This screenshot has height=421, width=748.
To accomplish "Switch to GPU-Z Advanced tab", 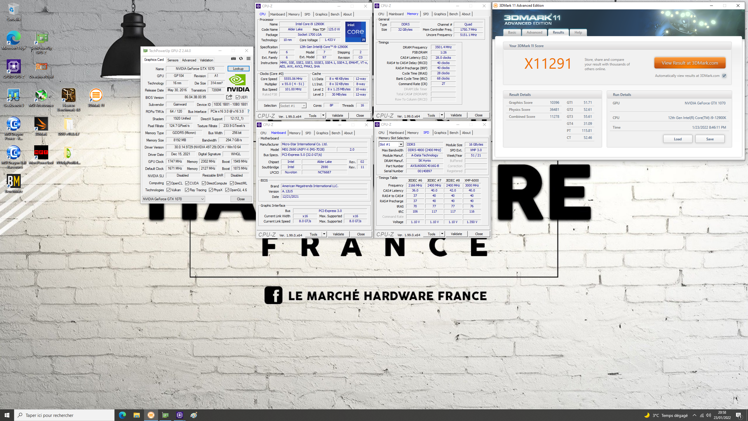I will point(189,60).
